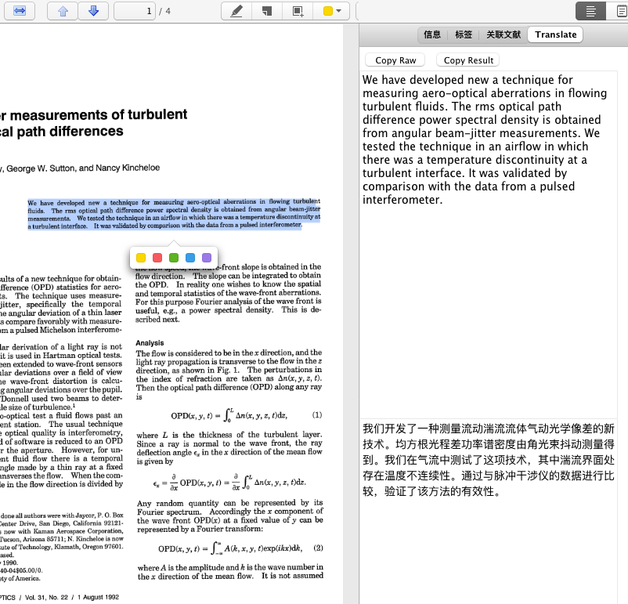Click equation number (1)
Screen dimensions: 628x604
317,415
